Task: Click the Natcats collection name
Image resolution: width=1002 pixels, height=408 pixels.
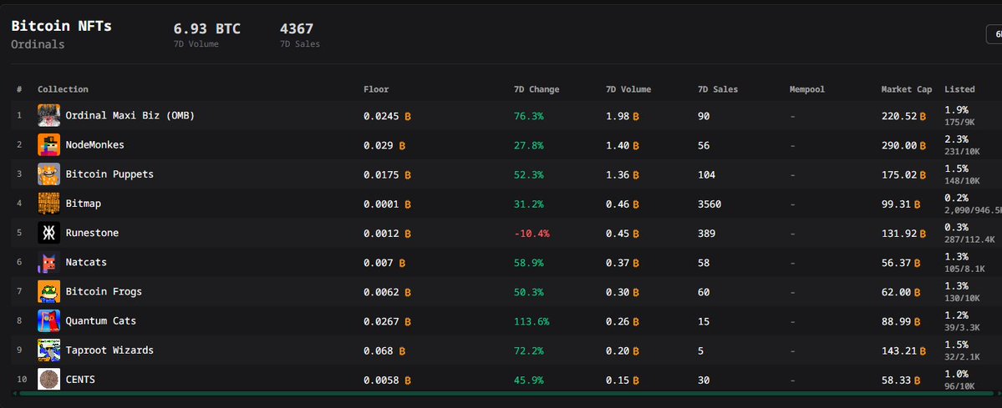Action: point(86,263)
